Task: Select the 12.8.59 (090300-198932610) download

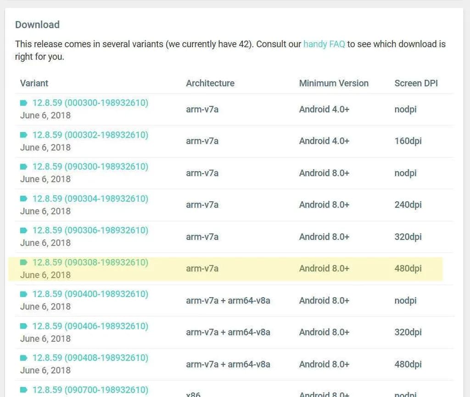Action: pos(90,167)
